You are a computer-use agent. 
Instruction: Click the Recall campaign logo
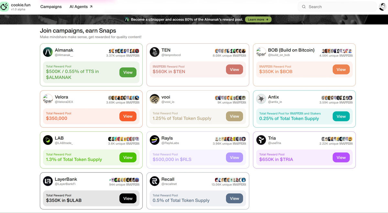pos(155,181)
